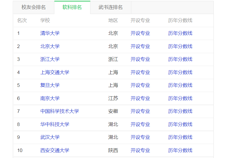The height and width of the screenshot is (158, 226).
Task: View 开设专业 for 浙江大学
Action: tap(140, 59)
